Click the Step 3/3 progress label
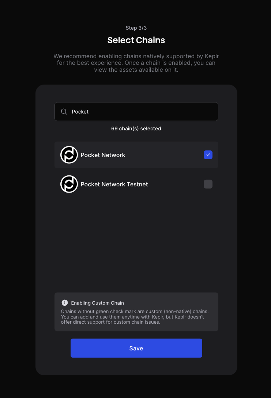271x398 pixels. (x=136, y=28)
